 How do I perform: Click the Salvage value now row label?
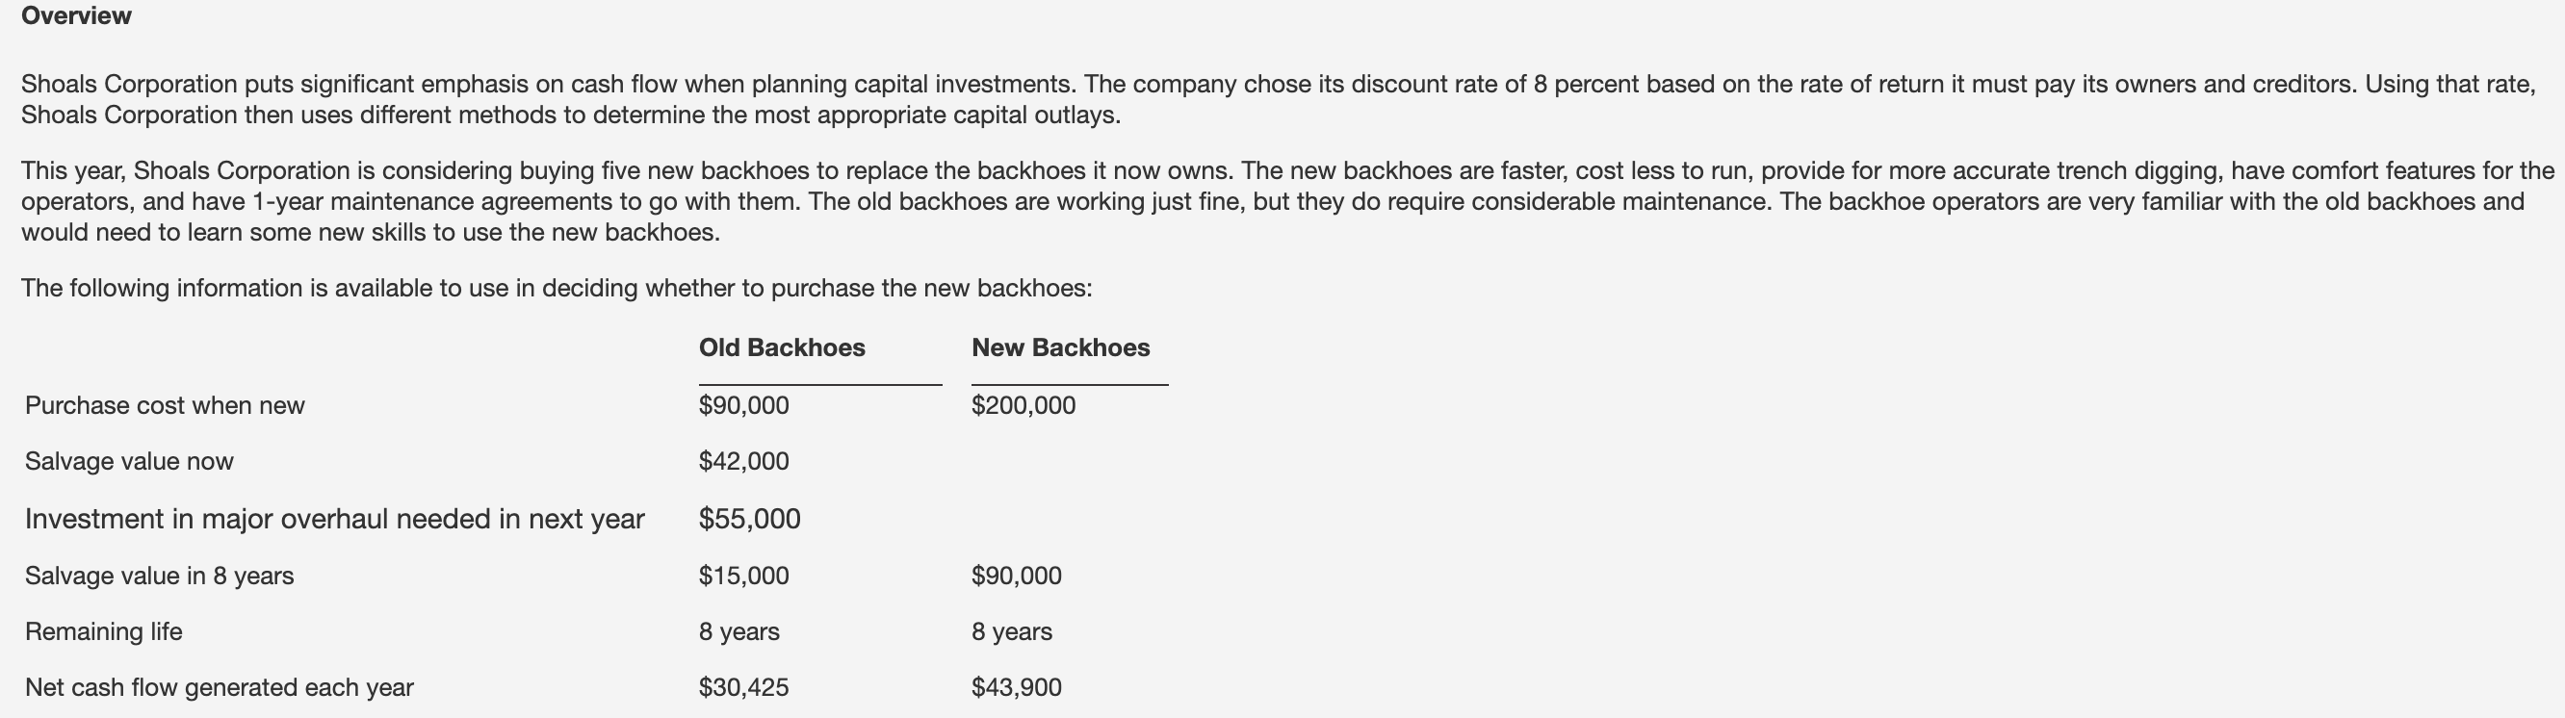(x=129, y=461)
